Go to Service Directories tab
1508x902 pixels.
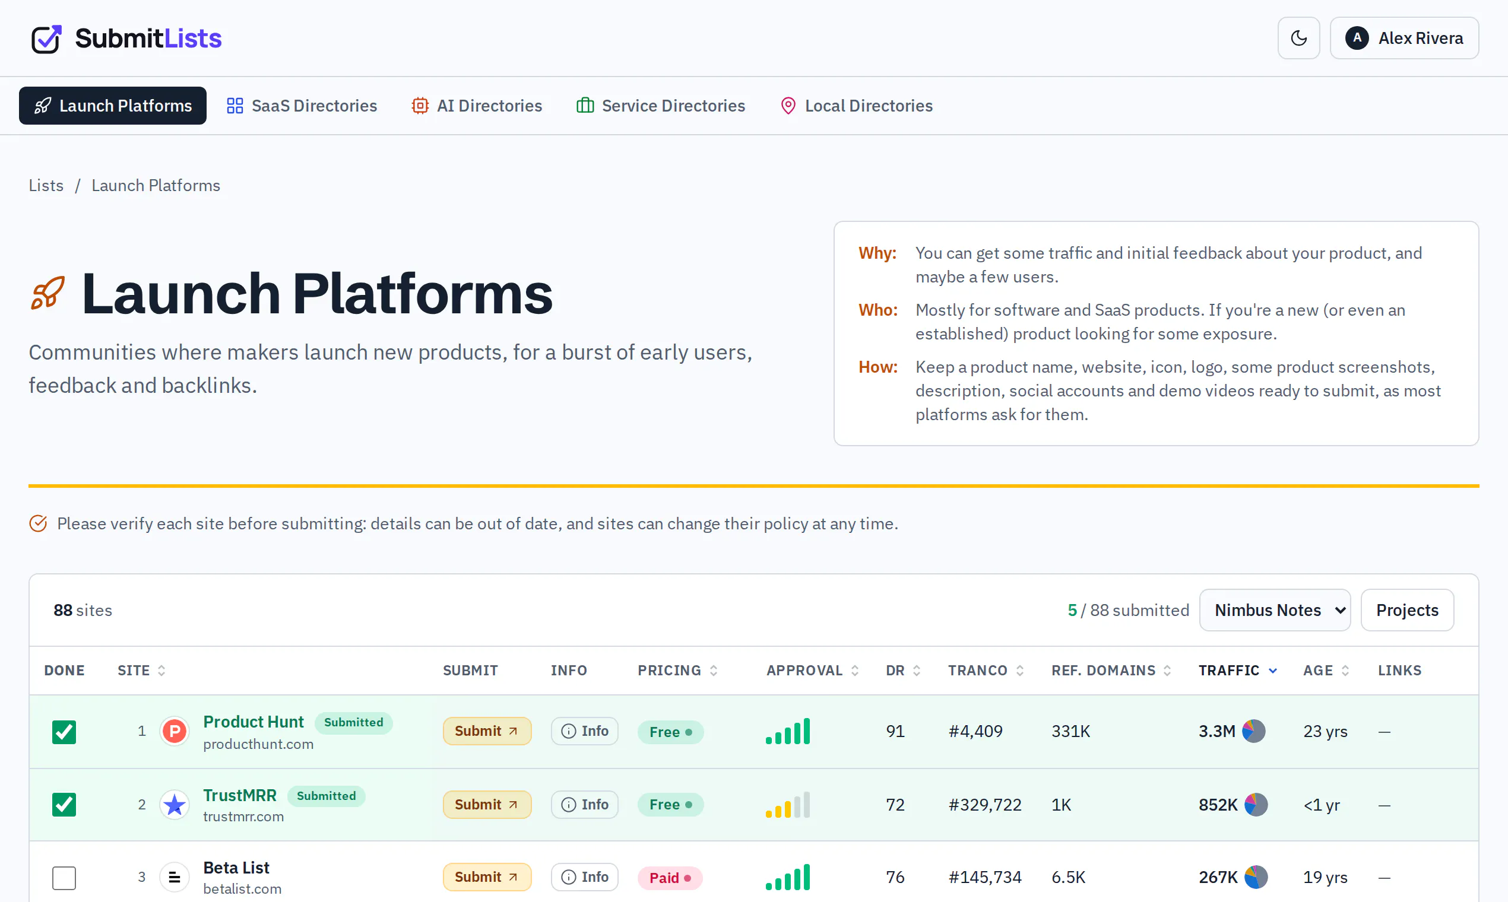click(x=660, y=106)
